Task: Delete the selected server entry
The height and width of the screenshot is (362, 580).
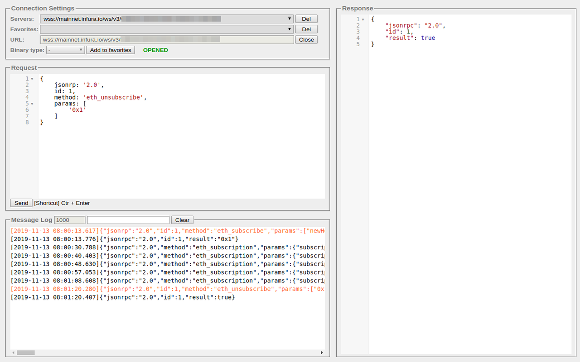Action: (x=306, y=19)
